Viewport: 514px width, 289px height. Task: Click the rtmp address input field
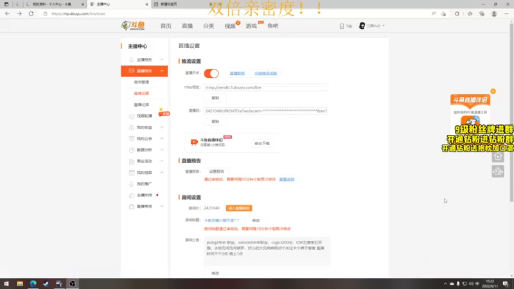[x=265, y=87]
